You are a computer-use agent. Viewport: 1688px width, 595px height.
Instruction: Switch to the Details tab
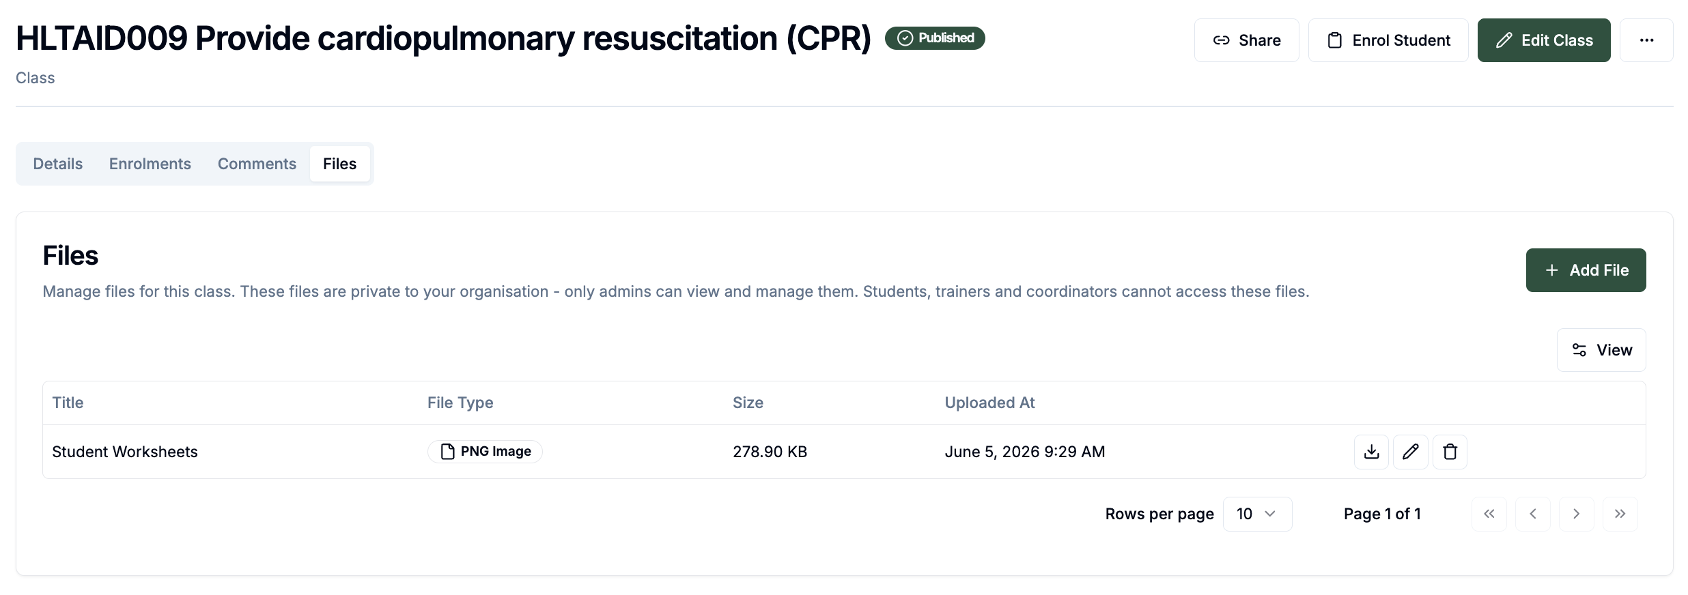click(58, 164)
